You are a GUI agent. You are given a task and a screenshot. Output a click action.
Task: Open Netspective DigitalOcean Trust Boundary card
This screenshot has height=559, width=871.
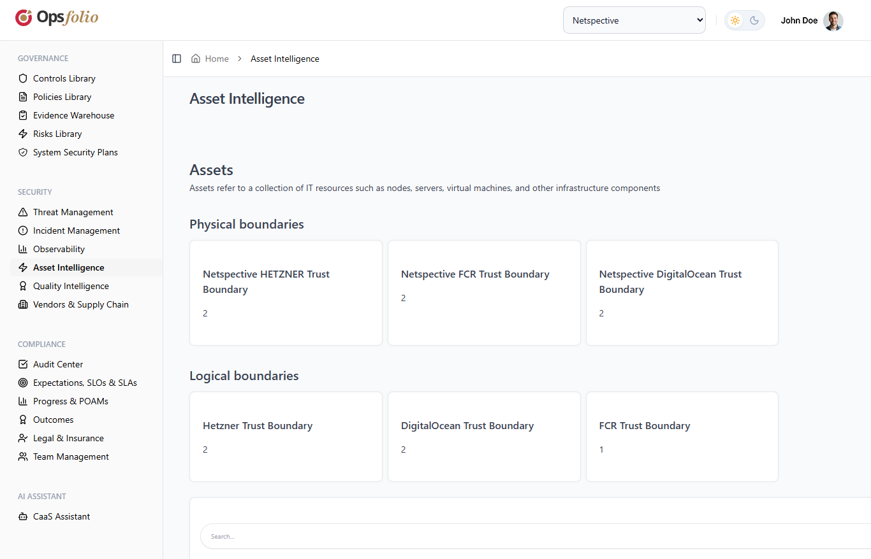click(682, 293)
